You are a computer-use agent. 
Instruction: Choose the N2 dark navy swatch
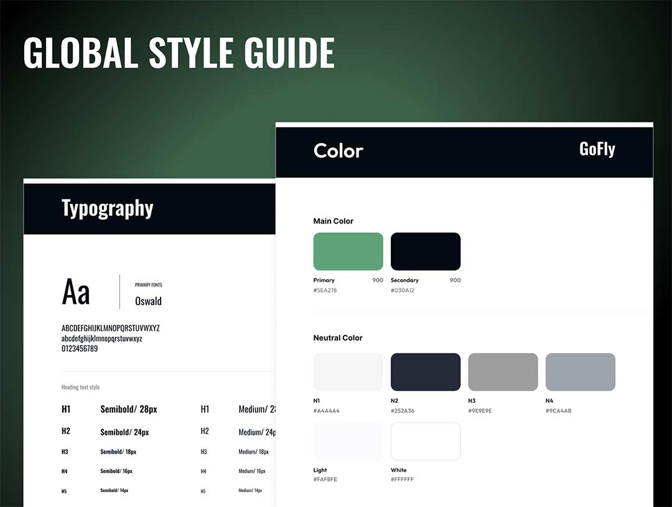click(x=426, y=372)
